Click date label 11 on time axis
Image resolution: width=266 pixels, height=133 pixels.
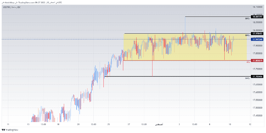pos(8,124)
